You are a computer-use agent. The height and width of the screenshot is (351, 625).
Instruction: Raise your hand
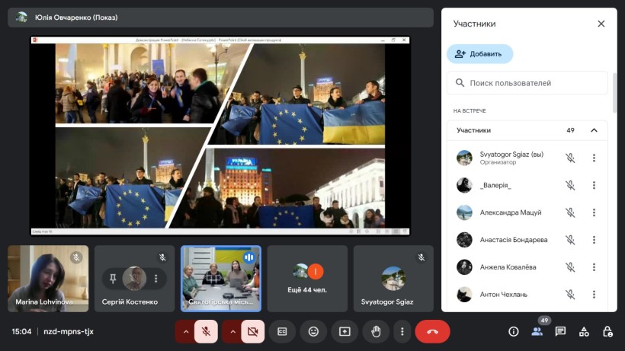376,331
